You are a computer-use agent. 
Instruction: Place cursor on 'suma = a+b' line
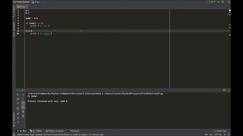tap(32, 18)
